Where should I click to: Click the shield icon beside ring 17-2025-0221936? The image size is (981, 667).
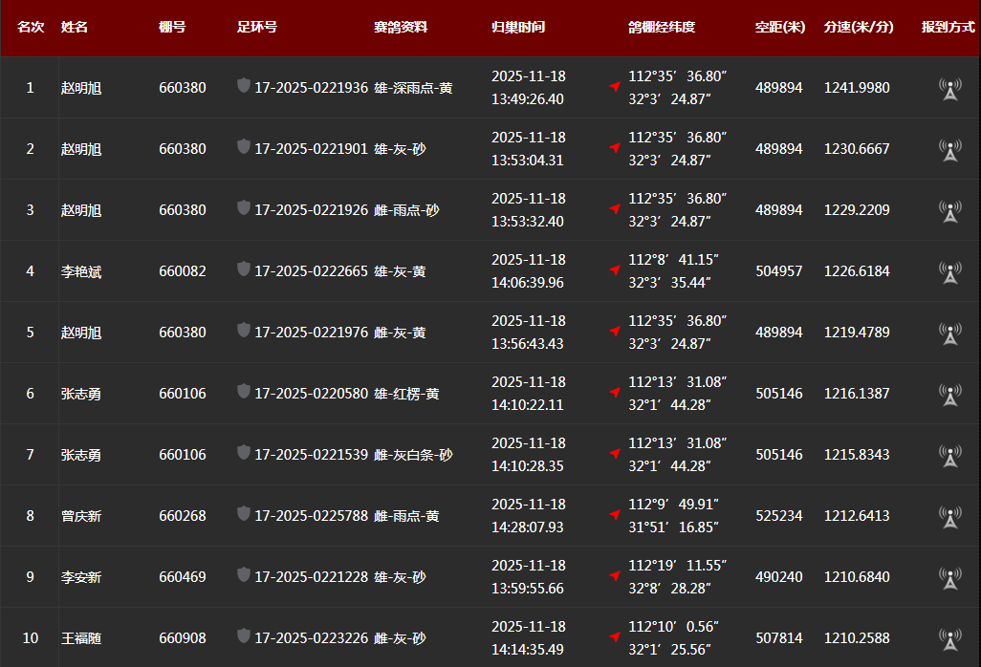pos(244,86)
